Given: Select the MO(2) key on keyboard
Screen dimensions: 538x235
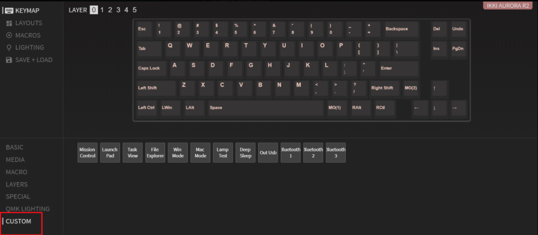Looking at the screenshot, I should [411, 88].
